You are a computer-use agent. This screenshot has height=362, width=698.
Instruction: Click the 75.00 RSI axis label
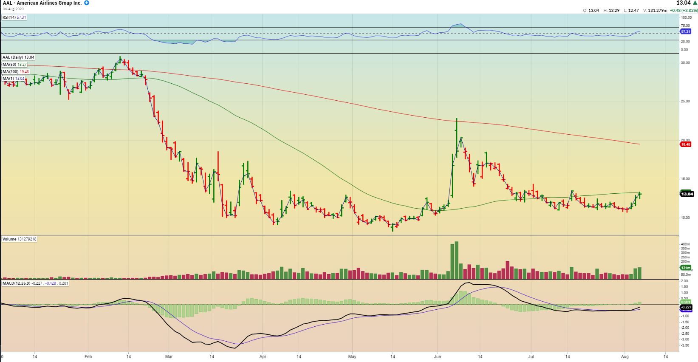pyautogui.click(x=685, y=25)
